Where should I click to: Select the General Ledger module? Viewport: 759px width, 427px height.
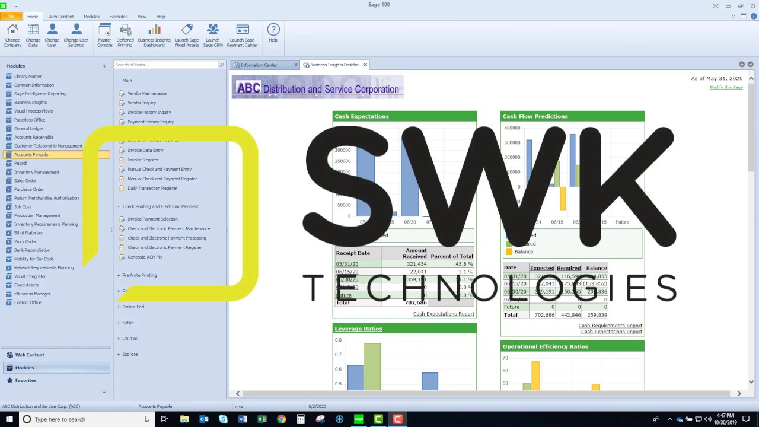tap(28, 128)
